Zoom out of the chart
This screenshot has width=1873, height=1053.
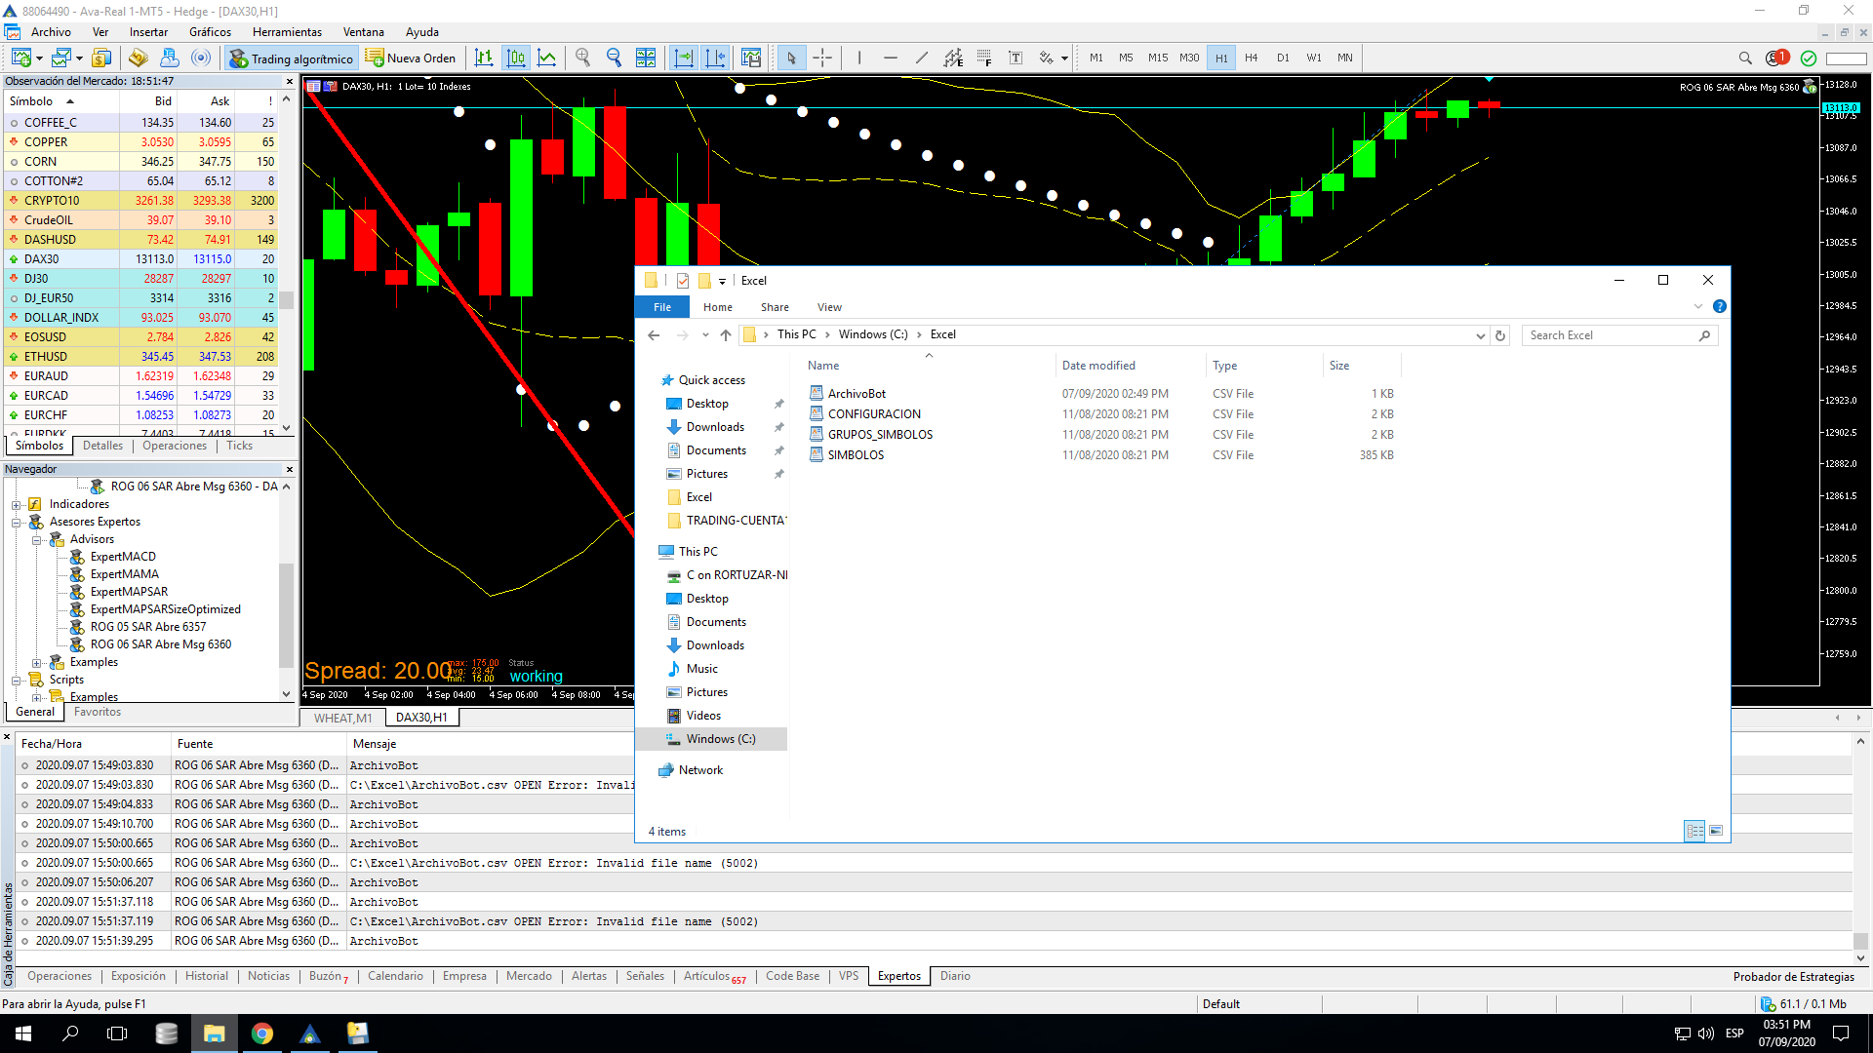point(614,58)
